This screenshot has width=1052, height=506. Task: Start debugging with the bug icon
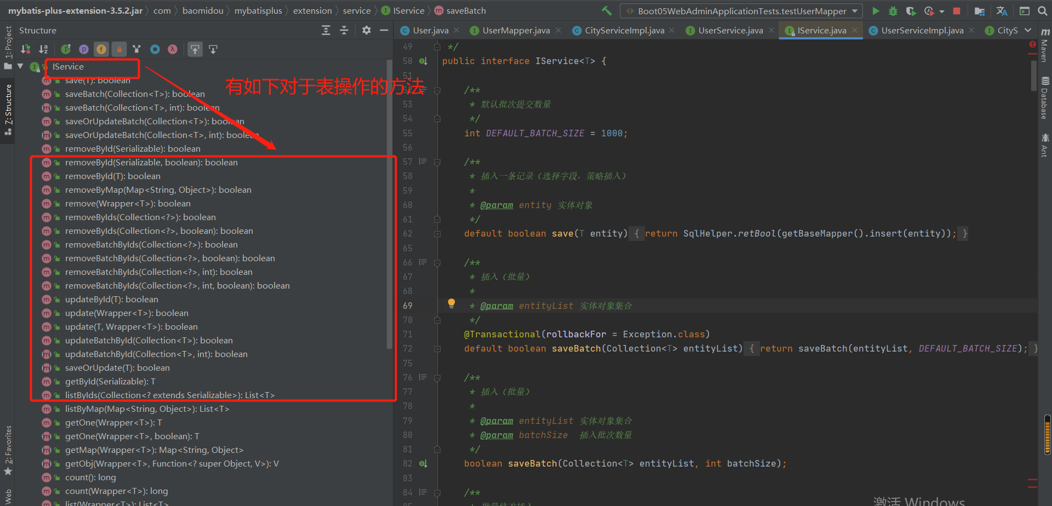click(893, 10)
